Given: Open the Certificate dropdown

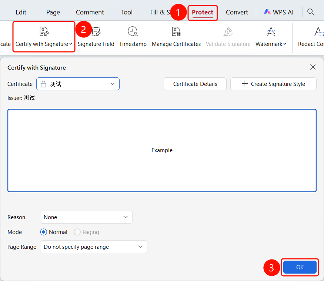Looking at the screenshot, I should pyautogui.click(x=78, y=84).
